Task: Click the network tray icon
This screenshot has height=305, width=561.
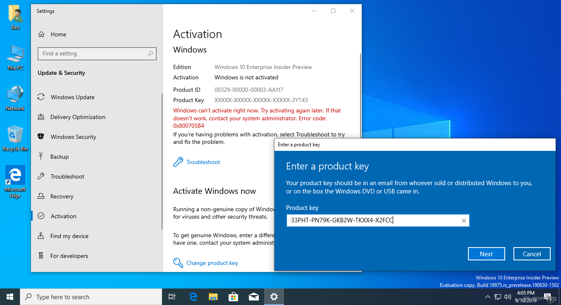Action: [498, 297]
